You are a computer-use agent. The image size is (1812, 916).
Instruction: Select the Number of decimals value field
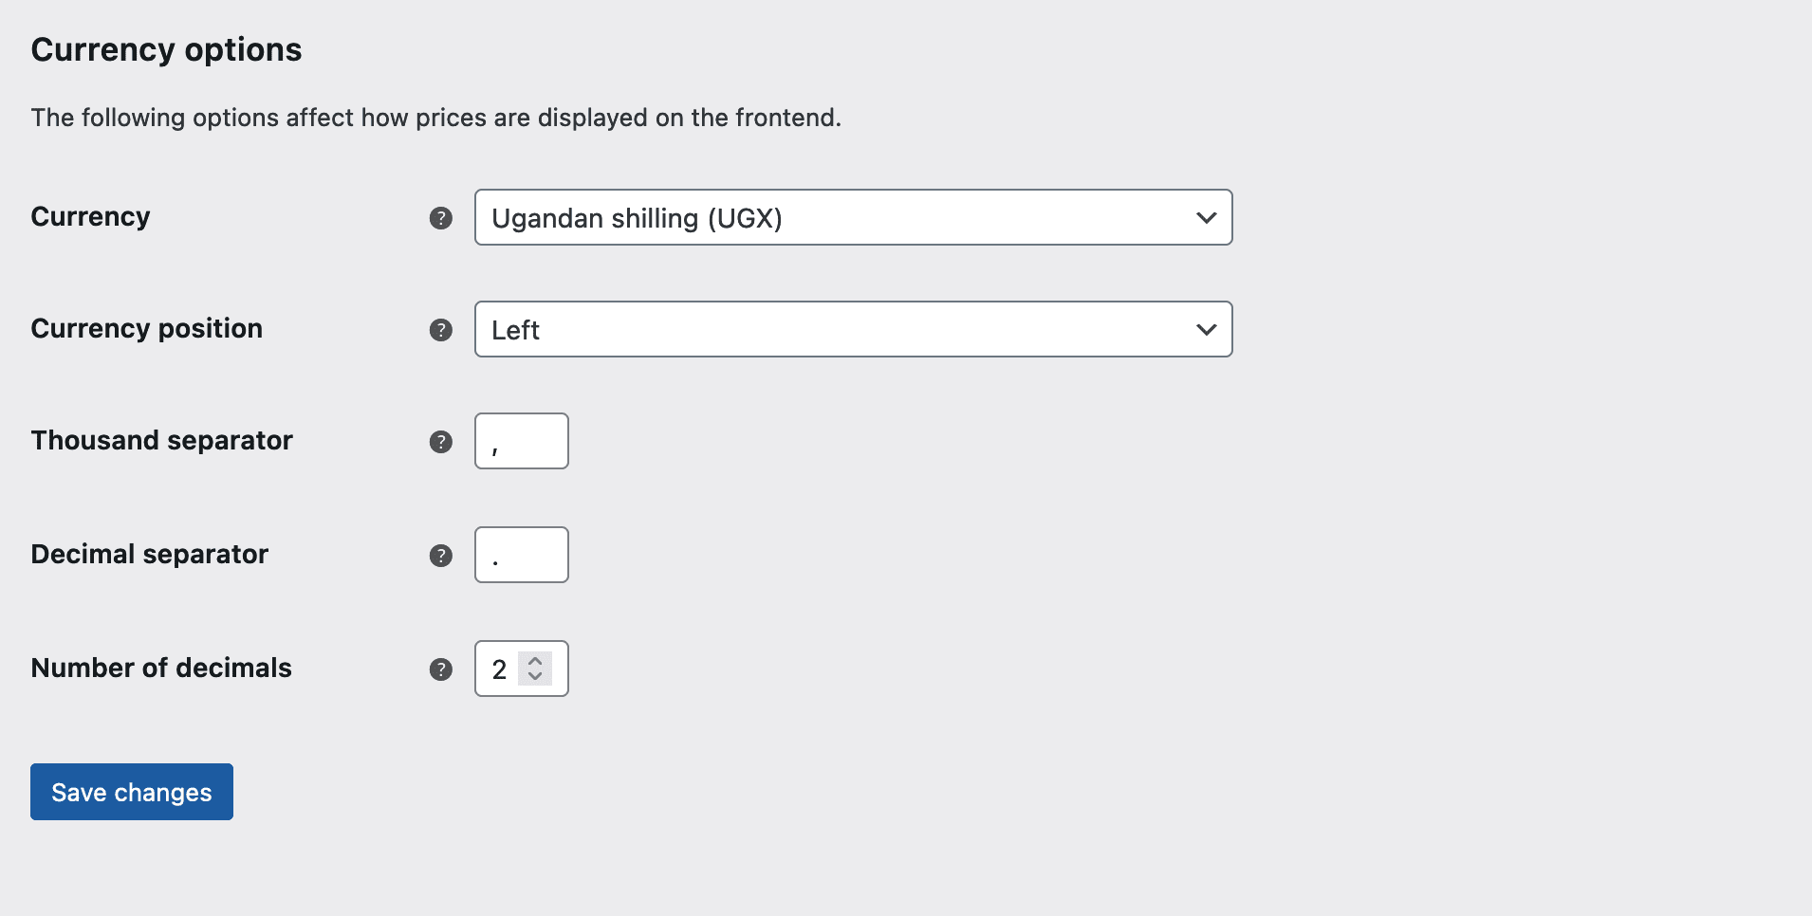point(501,669)
